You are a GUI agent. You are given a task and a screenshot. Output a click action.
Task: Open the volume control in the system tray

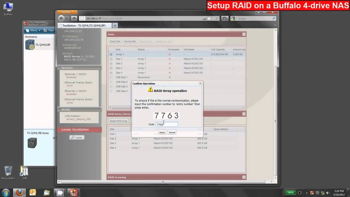coord(328,193)
